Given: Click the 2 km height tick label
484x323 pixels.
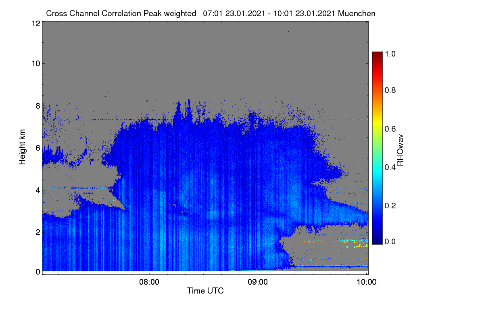Looking at the screenshot, I should pos(37,232).
